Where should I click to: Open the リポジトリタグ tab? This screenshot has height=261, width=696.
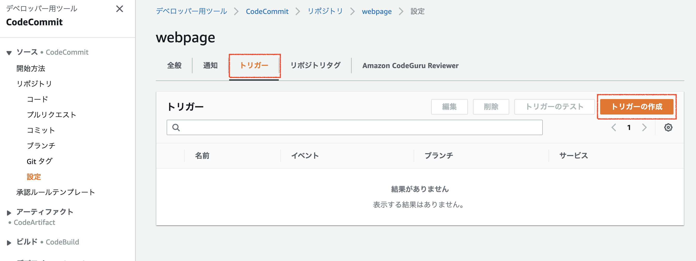[x=315, y=66]
